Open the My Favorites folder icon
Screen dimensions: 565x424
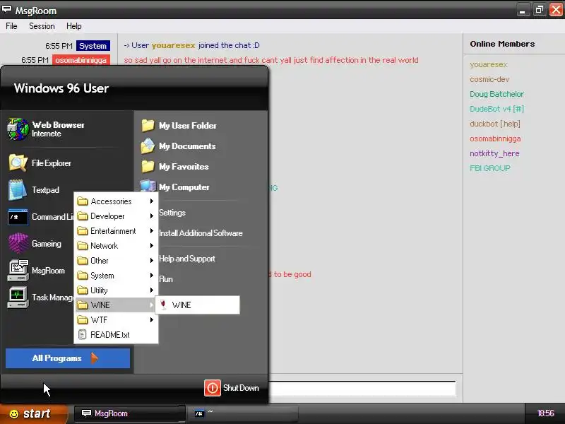point(148,167)
